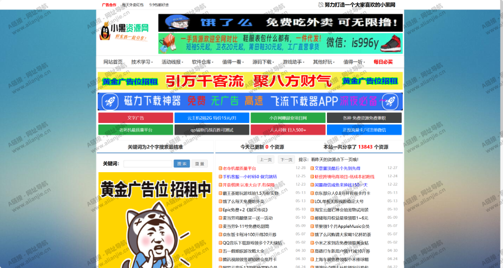Viewport: 503px width, 268px height.
Task: Click the orange icon before 腾讯视频领竖屏短剧会员月卡
Action: tap(220, 259)
